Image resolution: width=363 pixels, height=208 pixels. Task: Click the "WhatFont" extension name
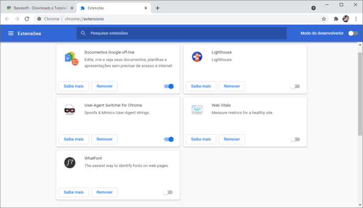coord(93,158)
